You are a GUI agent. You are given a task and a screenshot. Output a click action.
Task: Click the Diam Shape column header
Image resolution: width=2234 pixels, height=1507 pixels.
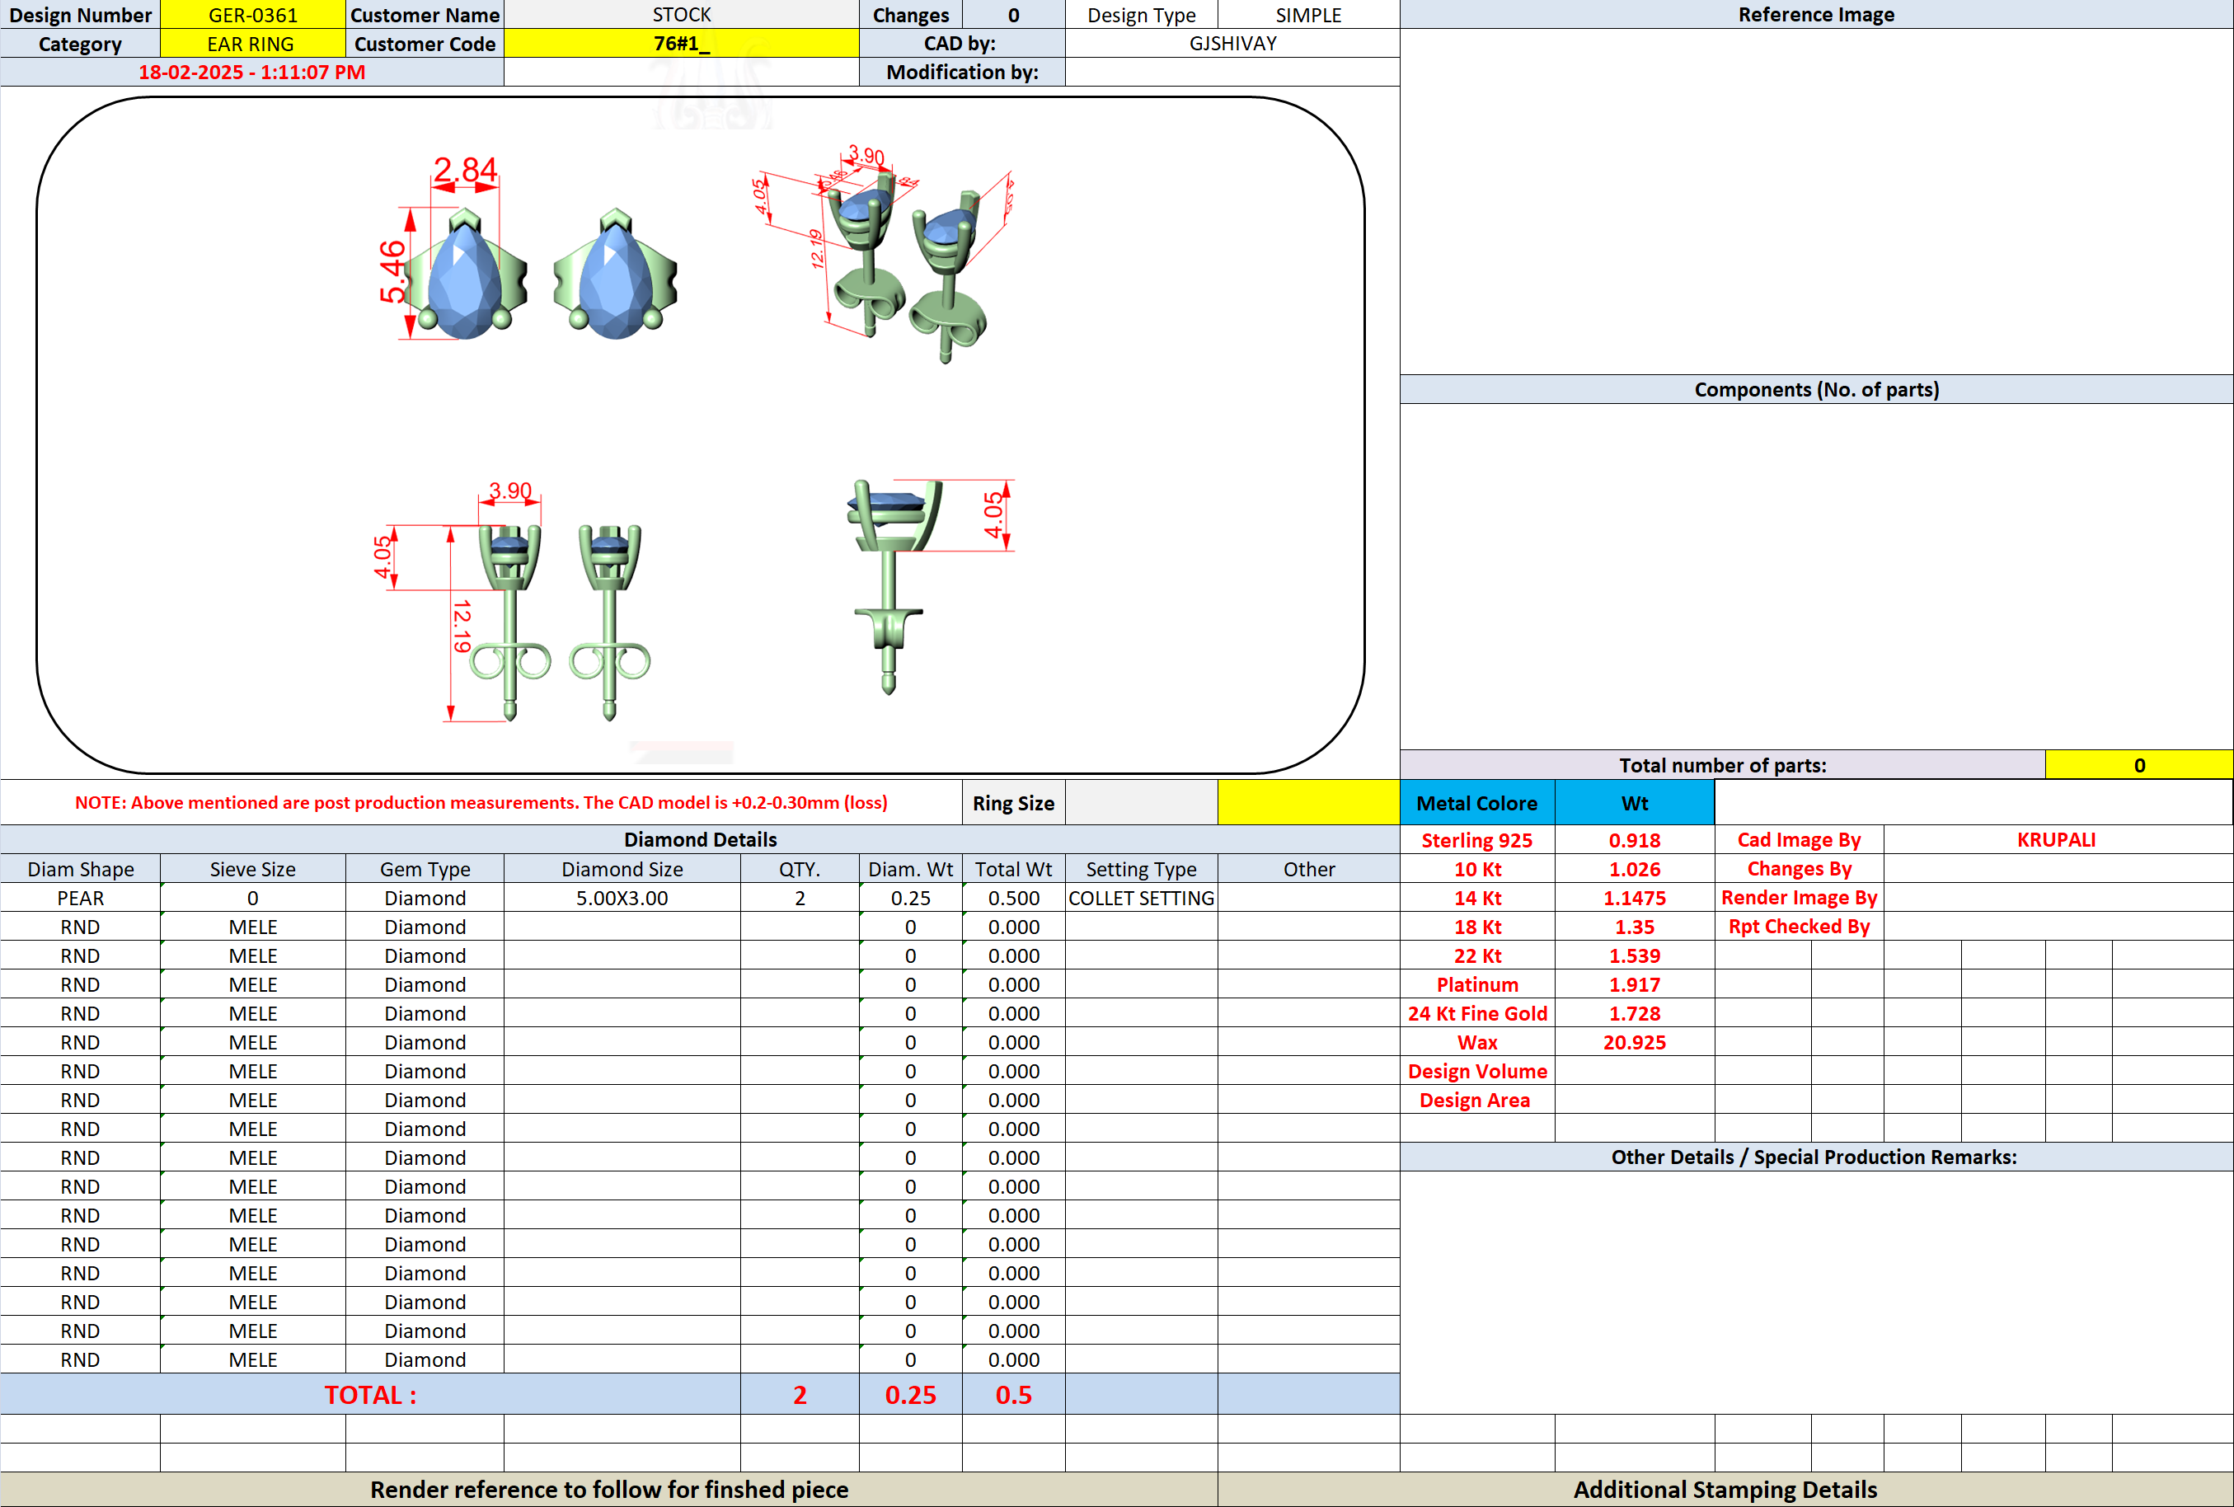80,869
